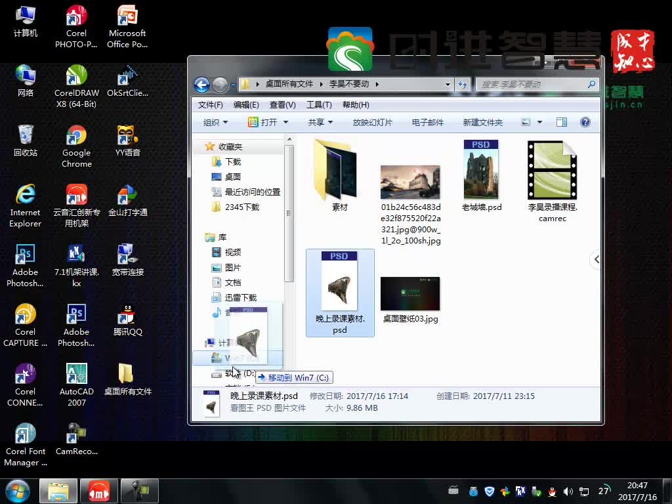Open the YY语音 desktop shortcut
Viewport: 672px width, 504px height.
coord(127,140)
